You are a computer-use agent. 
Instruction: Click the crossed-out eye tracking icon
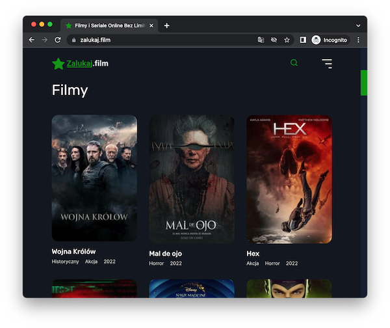274,40
